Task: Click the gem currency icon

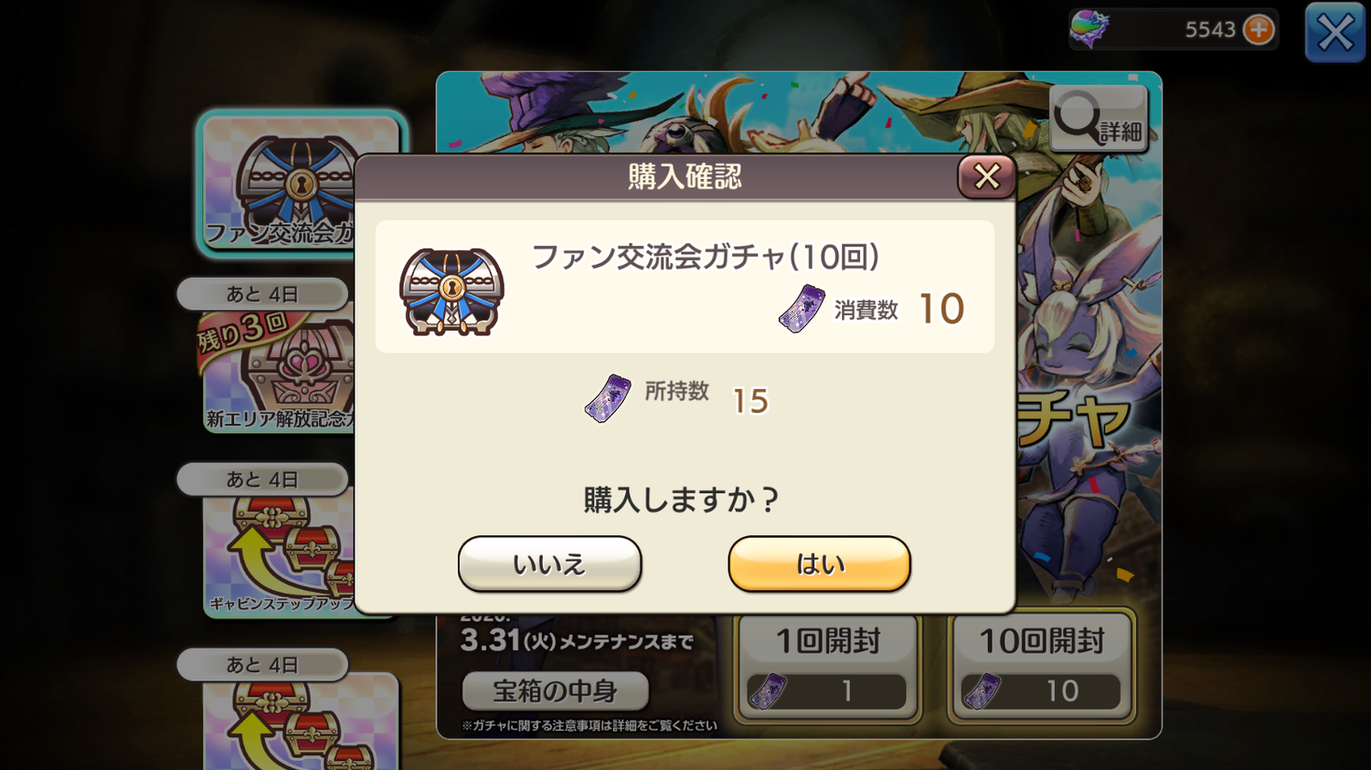Action: pos(1089,28)
